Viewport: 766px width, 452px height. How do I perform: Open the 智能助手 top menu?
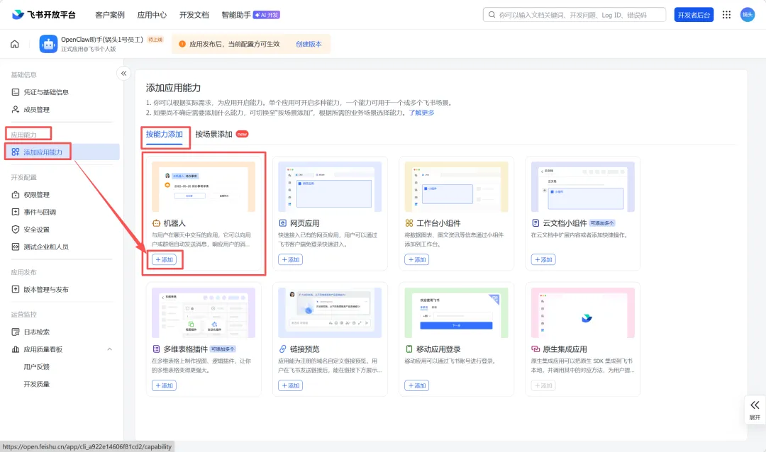(x=236, y=15)
